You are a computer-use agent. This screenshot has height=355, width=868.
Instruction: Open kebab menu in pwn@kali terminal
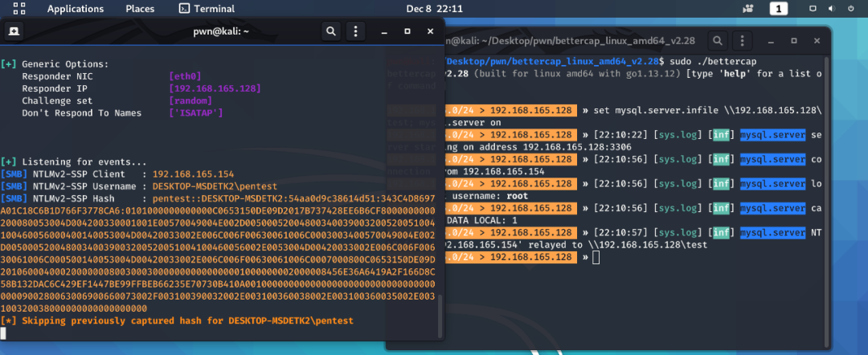pos(356,31)
